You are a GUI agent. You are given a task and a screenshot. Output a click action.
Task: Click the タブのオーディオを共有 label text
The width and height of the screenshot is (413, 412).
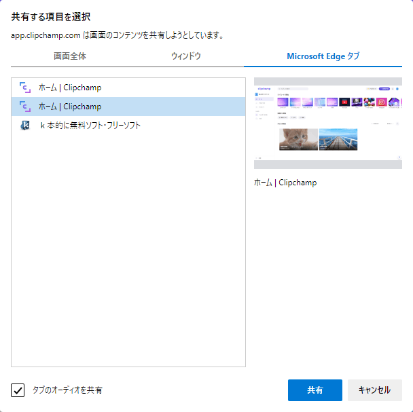(67, 390)
